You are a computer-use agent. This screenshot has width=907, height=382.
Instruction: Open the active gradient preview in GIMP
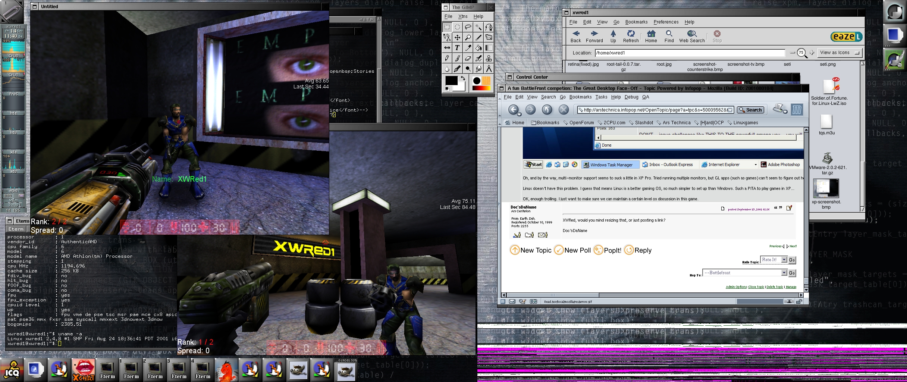click(481, 88)
